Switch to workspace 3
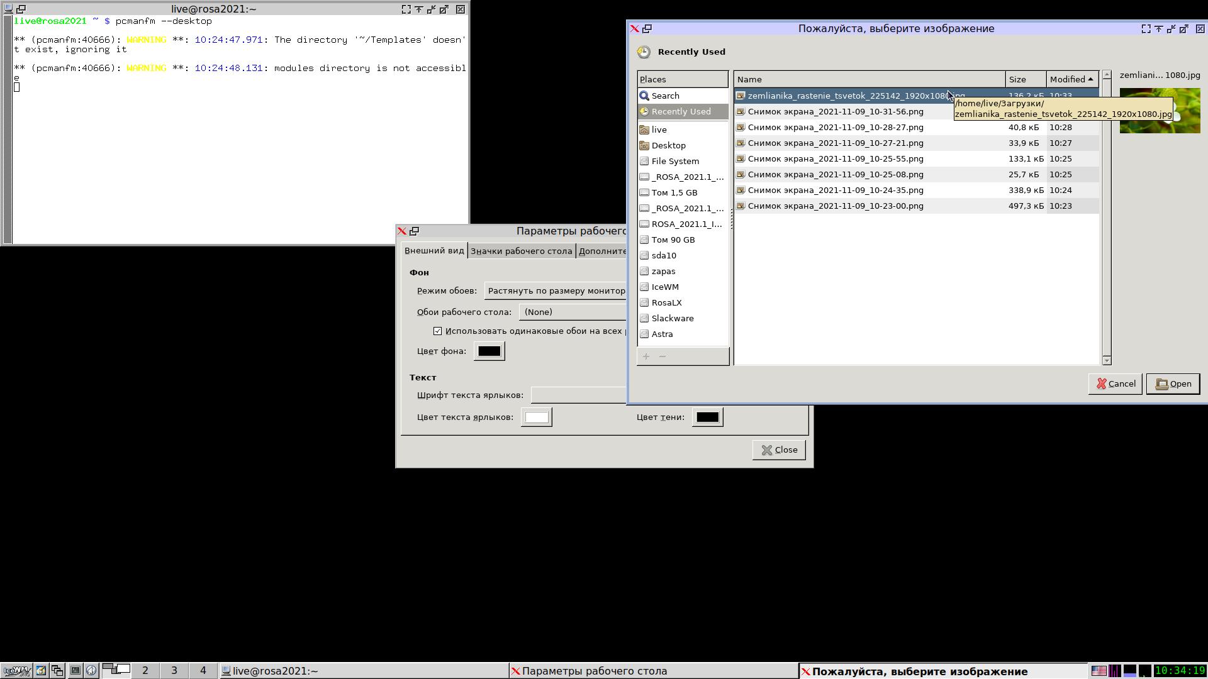 click(x=174, y=670)
